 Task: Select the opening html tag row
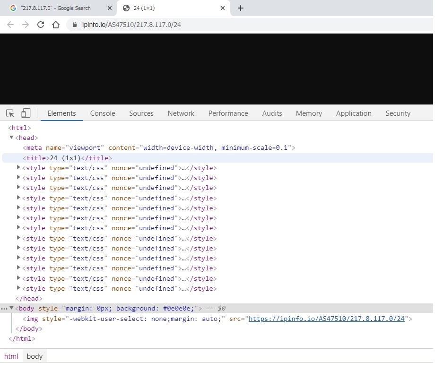pyautogui.click(x=19, y=128)
